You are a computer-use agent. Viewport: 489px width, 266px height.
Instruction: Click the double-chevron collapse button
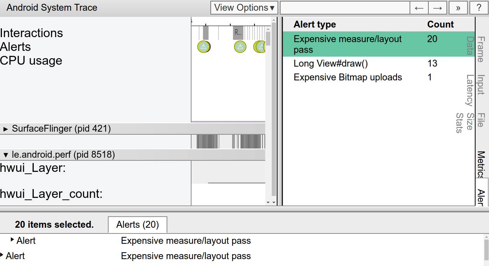pyautogui.click(x=458, y=8)
